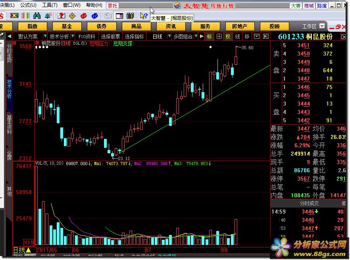Click the 路演 button in title bar
The width and height of the screenshot is (350, 260).
(x=322, y=6)
